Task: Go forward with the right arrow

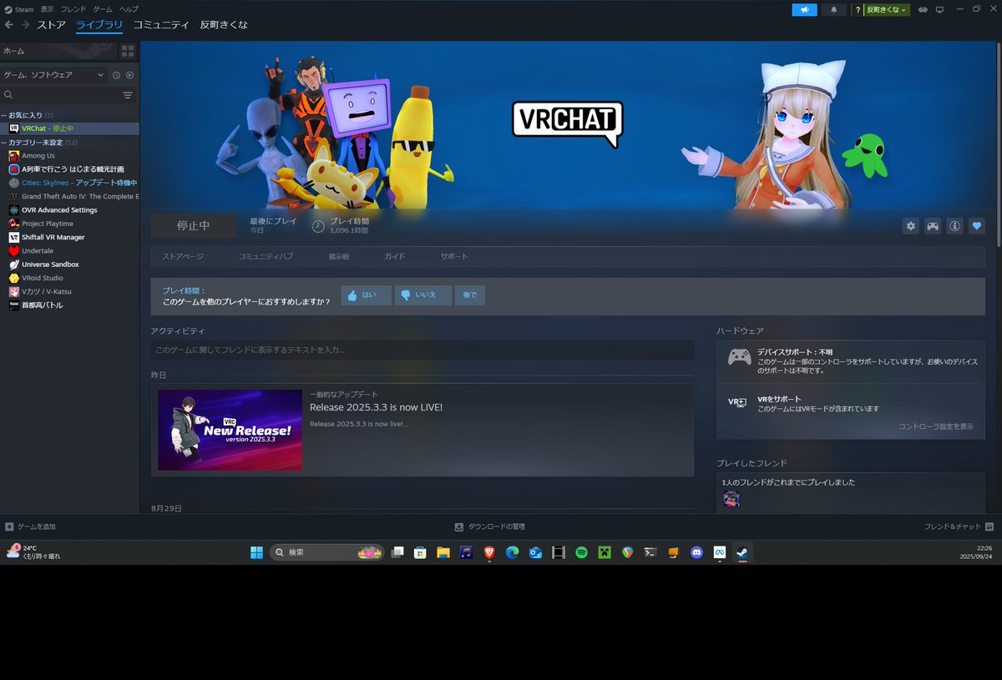Action: [25, 25]
